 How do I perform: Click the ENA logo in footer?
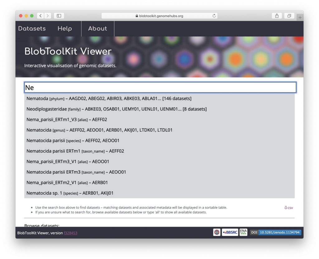coord(243,232)
